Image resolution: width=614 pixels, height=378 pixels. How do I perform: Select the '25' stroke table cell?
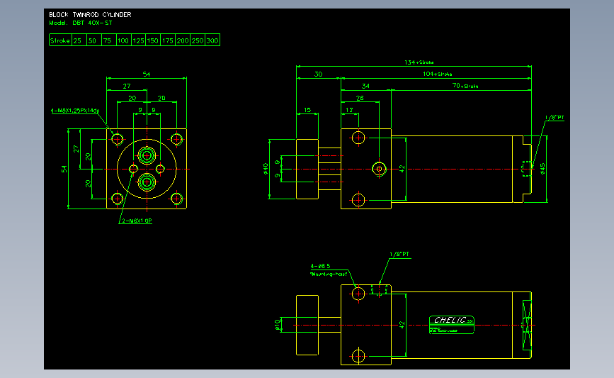click(79, 40)
